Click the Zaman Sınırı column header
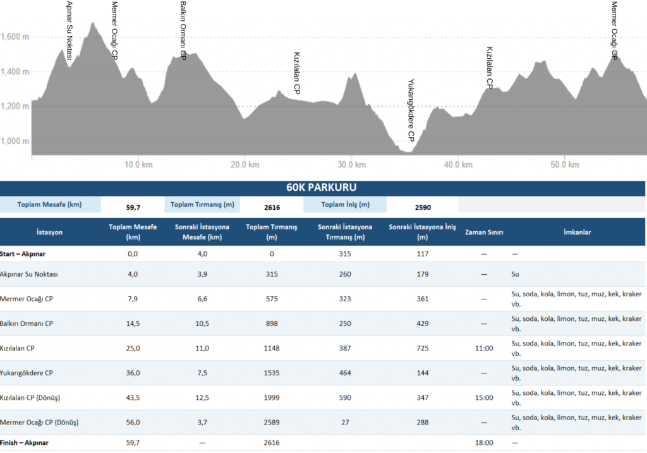 484,232
